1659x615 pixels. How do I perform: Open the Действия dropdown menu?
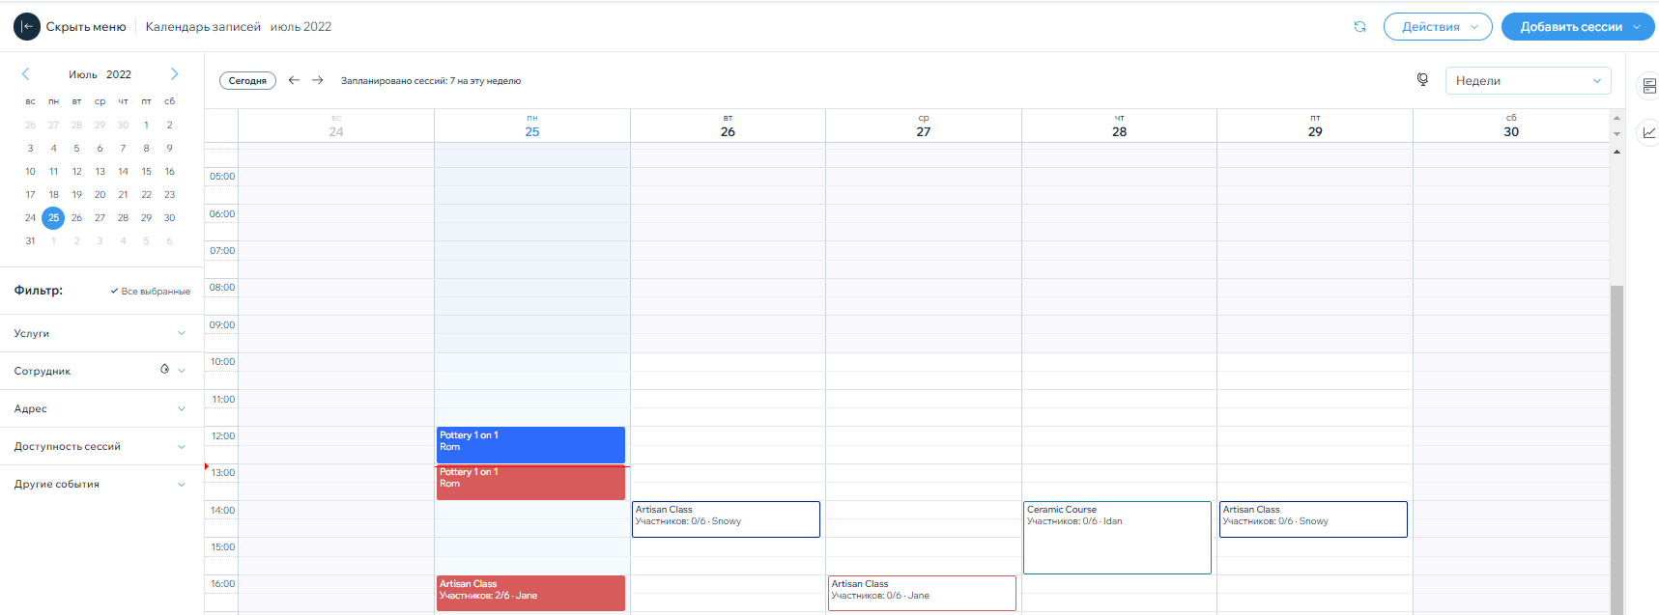(1437, 27)
